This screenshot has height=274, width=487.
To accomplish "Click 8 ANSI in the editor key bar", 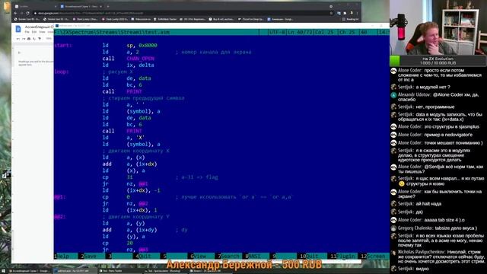I will (256, 256).
